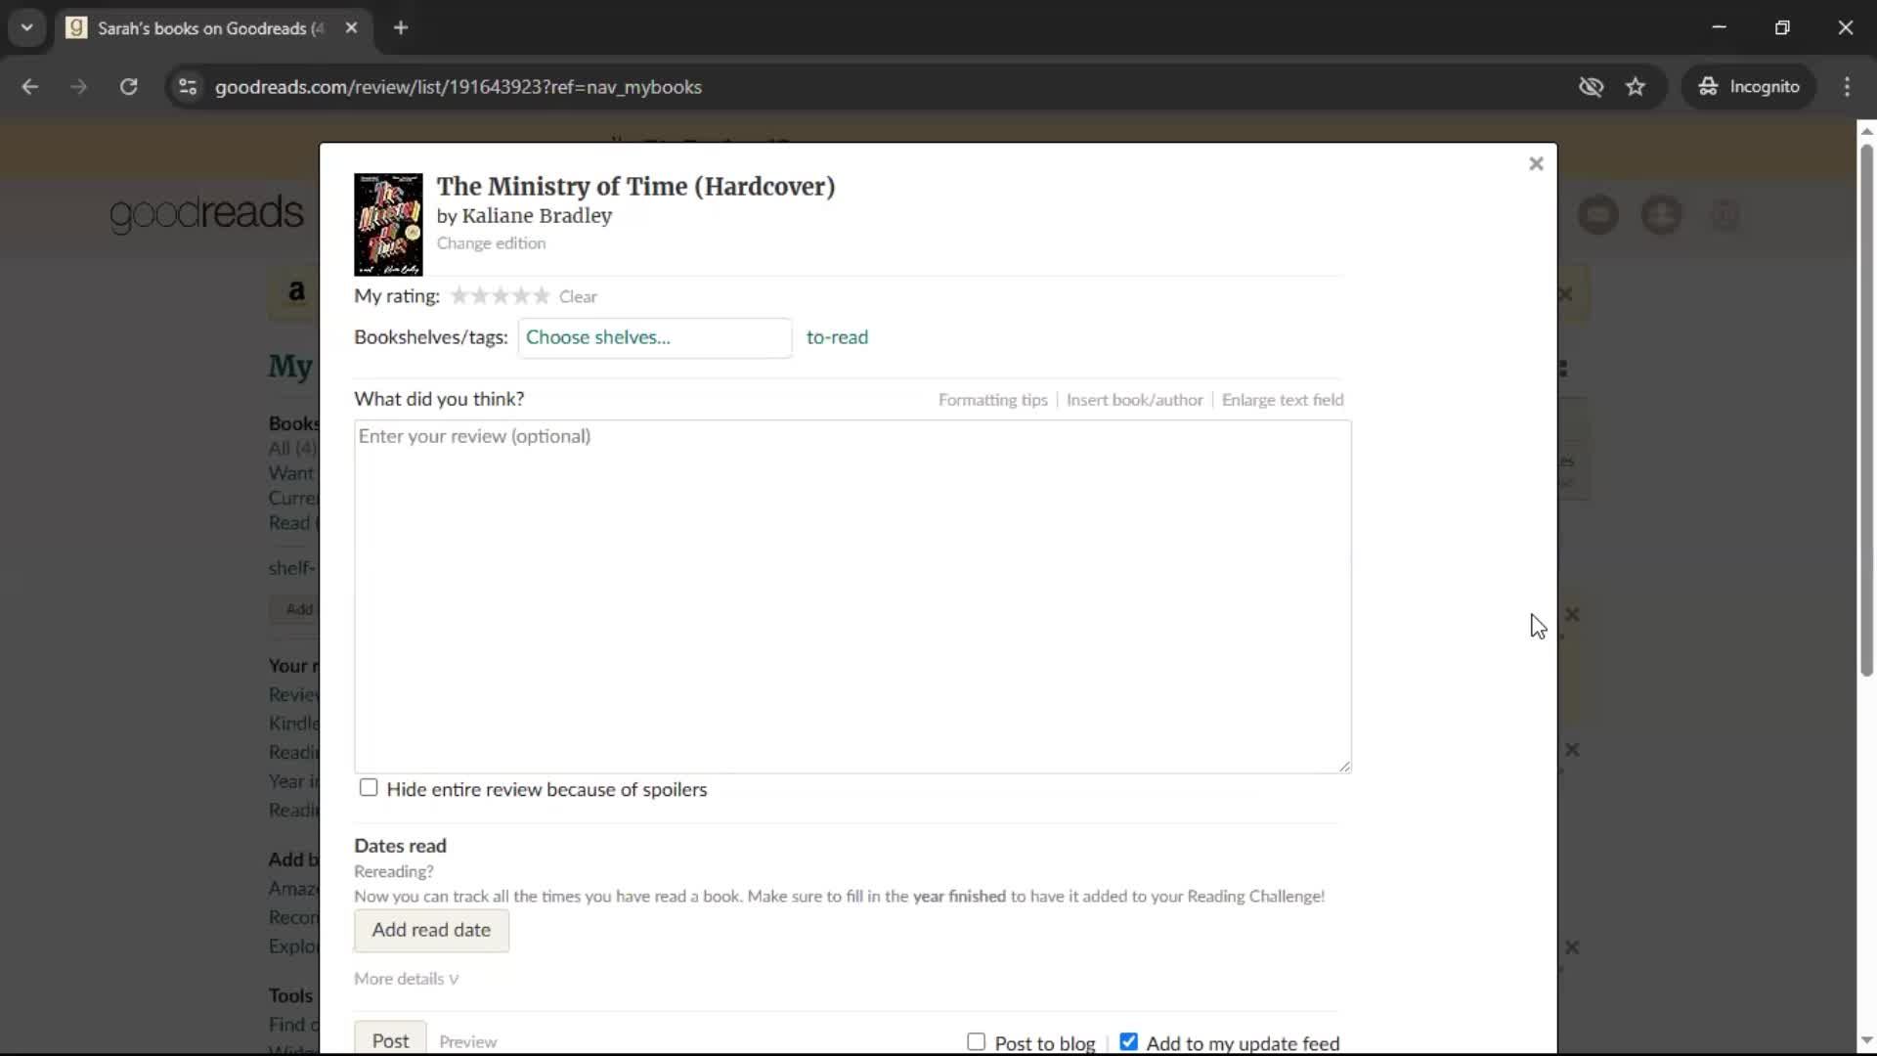
Task: Uncheck Add to my update feed
Action: click(x=1128, y=1042)
